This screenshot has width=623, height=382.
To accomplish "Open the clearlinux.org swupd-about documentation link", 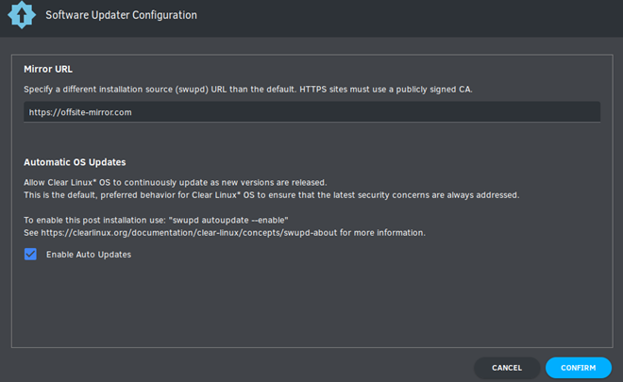I will (189, 233).
